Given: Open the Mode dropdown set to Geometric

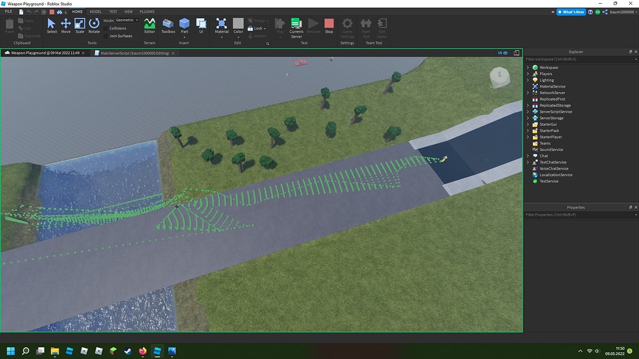Looking at the screenshot, I should 125,19.
